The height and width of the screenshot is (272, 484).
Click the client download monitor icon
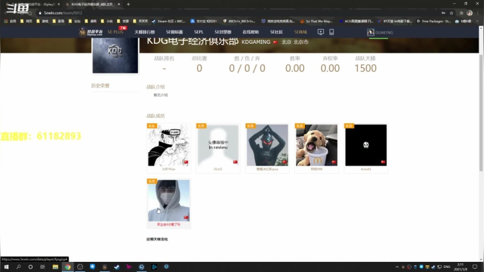321,32
